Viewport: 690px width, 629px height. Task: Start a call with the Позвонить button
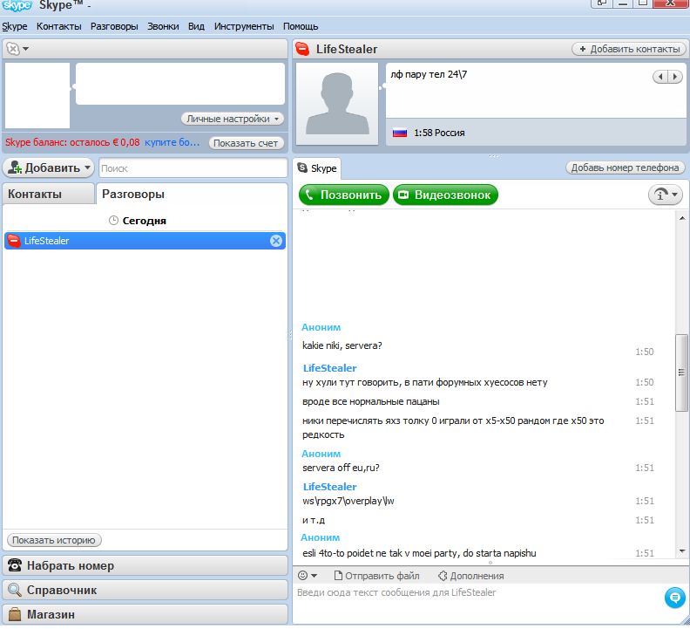343,195
